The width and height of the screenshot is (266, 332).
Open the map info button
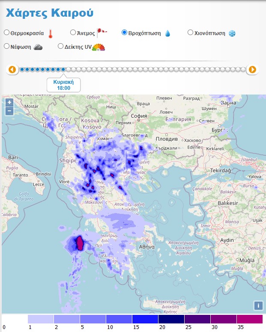click(258, 305)
